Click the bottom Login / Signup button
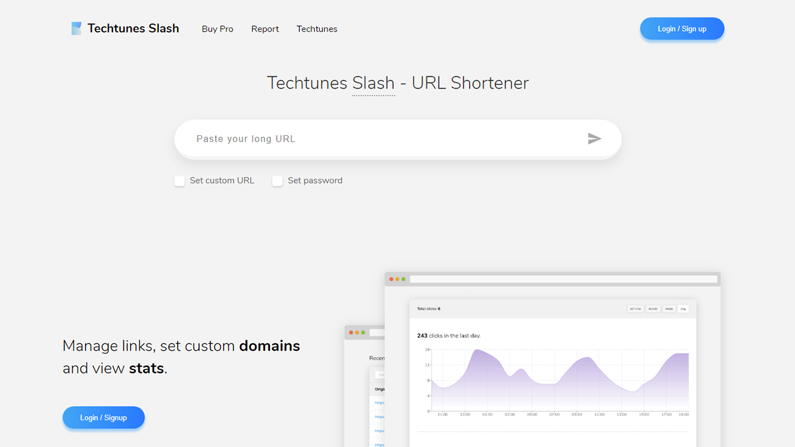This screenshot has height=447, width=795. pos(104,418)
